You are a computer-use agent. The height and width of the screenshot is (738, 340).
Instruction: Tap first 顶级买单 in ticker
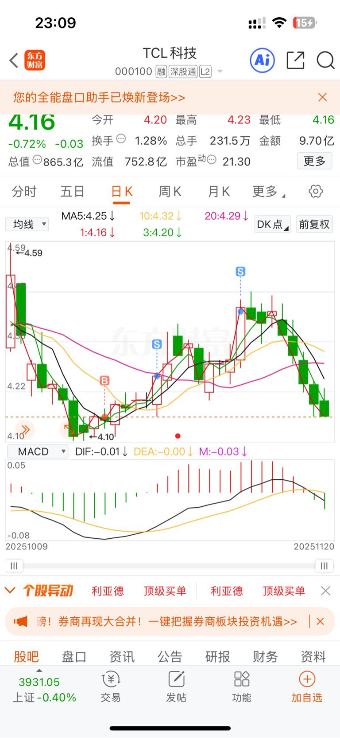click(x=165, y=591)
